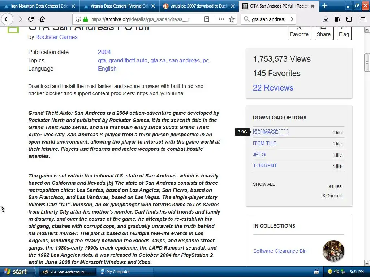This screenshot has width=370, height=277.
Task: Flag this item with the Flag button
Action: point(344,33)
